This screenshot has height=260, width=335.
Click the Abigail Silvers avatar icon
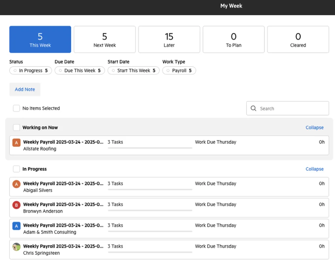click(x=16, y=184)
